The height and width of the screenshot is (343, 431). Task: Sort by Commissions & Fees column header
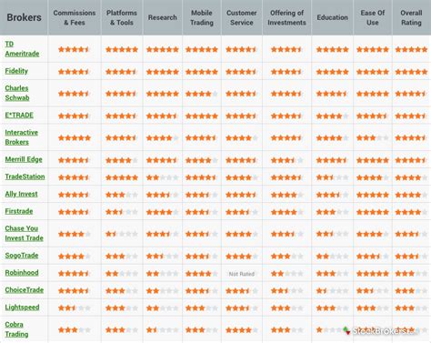pos(75,17)
